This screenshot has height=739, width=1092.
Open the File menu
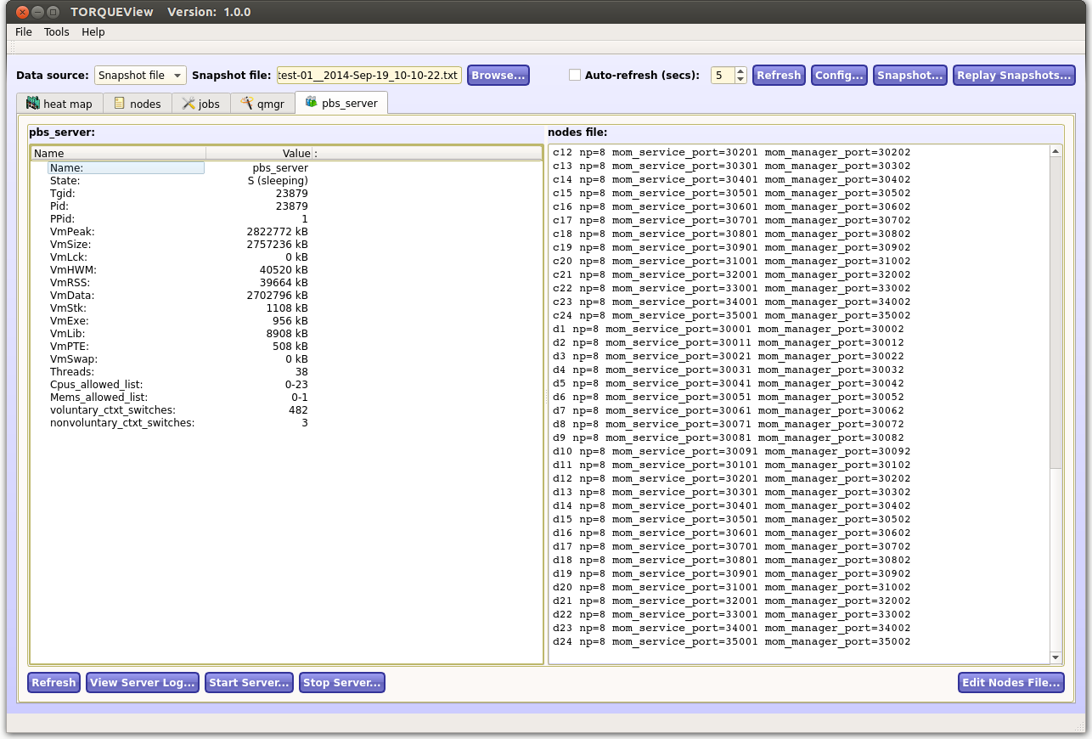tap(24, 32)
